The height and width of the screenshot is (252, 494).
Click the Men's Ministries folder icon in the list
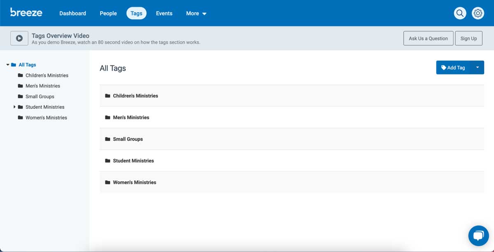tap(107, 117)
